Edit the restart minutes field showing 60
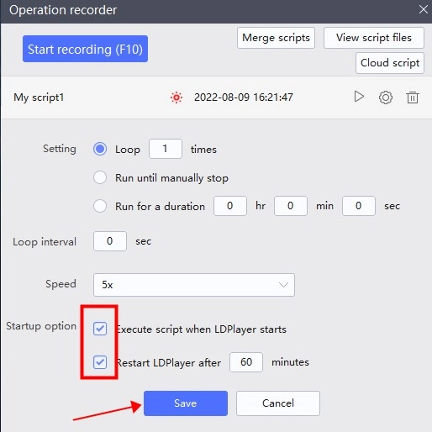The width and height of the screenshot is (432, 432). point(246,362)
